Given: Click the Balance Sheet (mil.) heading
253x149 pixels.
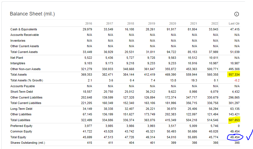Looking at the screenshot, I should point(32,14).
